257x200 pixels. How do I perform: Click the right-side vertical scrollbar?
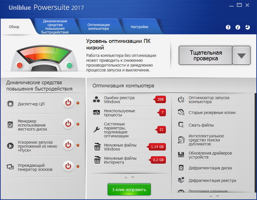click(256, 143)
